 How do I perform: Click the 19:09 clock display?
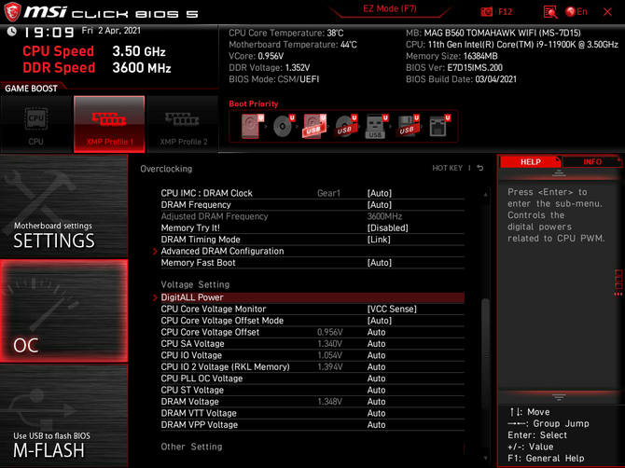(49, 33)
